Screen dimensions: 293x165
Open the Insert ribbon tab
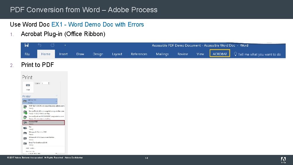click(x=63, y=54)
